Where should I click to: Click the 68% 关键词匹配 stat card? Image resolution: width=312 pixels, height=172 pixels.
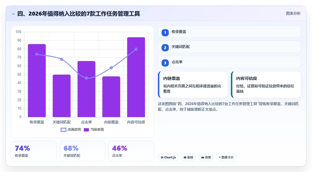click(x=82, y=151)
